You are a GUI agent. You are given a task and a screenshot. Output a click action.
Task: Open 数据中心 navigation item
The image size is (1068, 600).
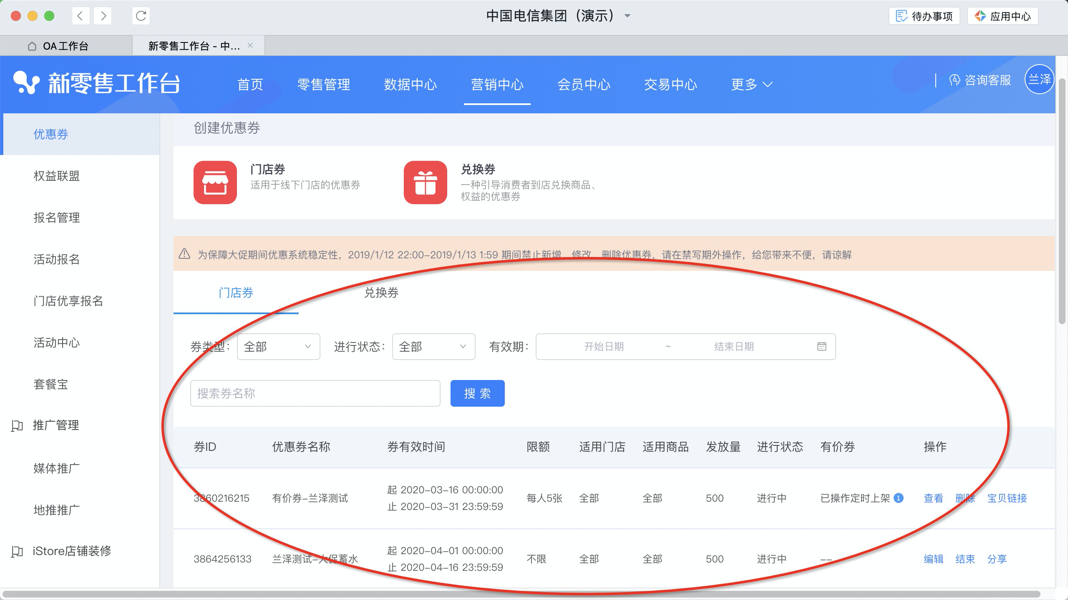coord(411,85)
